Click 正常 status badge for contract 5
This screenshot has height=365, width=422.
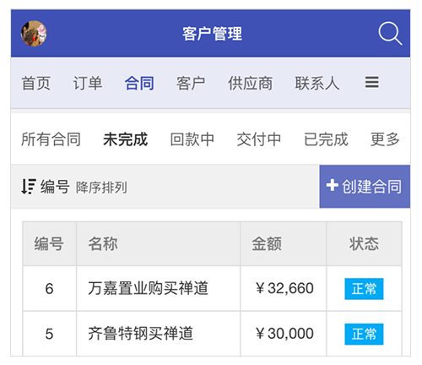pos(364,334)
